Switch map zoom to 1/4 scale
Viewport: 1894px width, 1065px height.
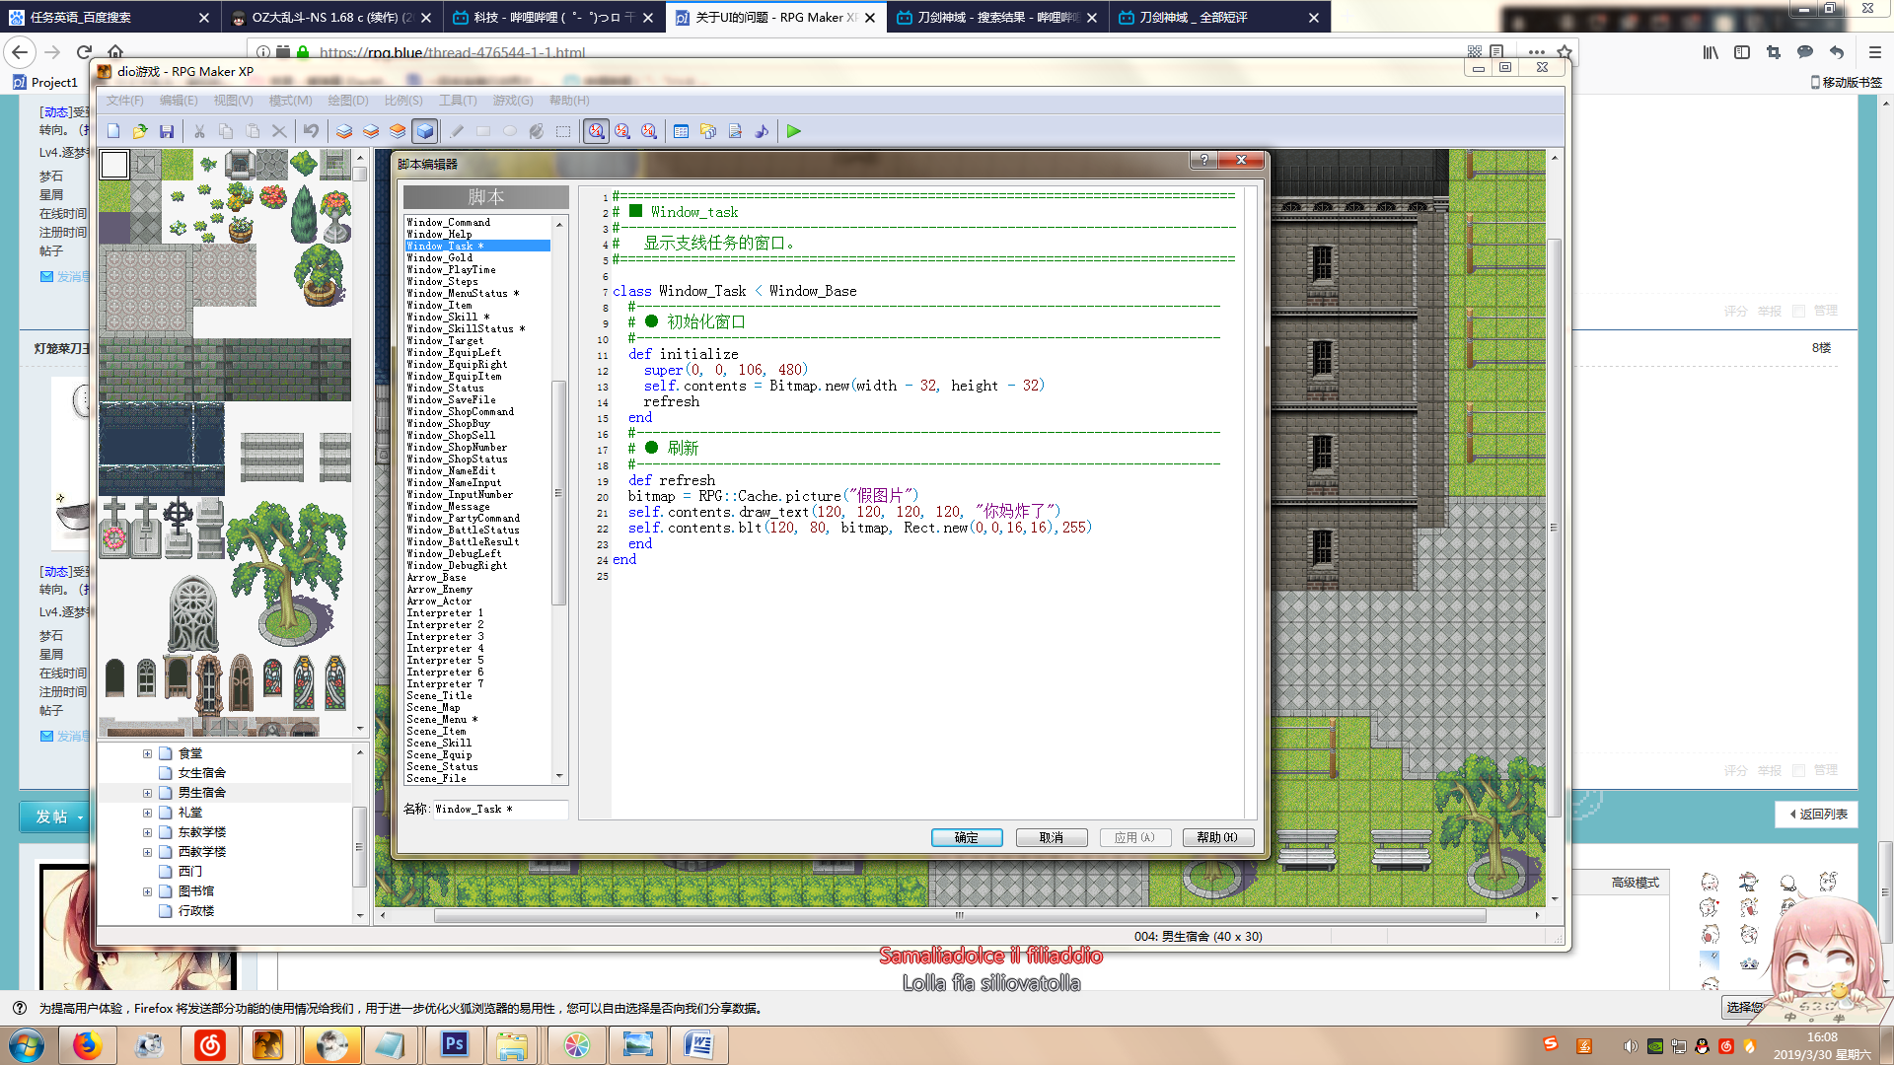649,131
